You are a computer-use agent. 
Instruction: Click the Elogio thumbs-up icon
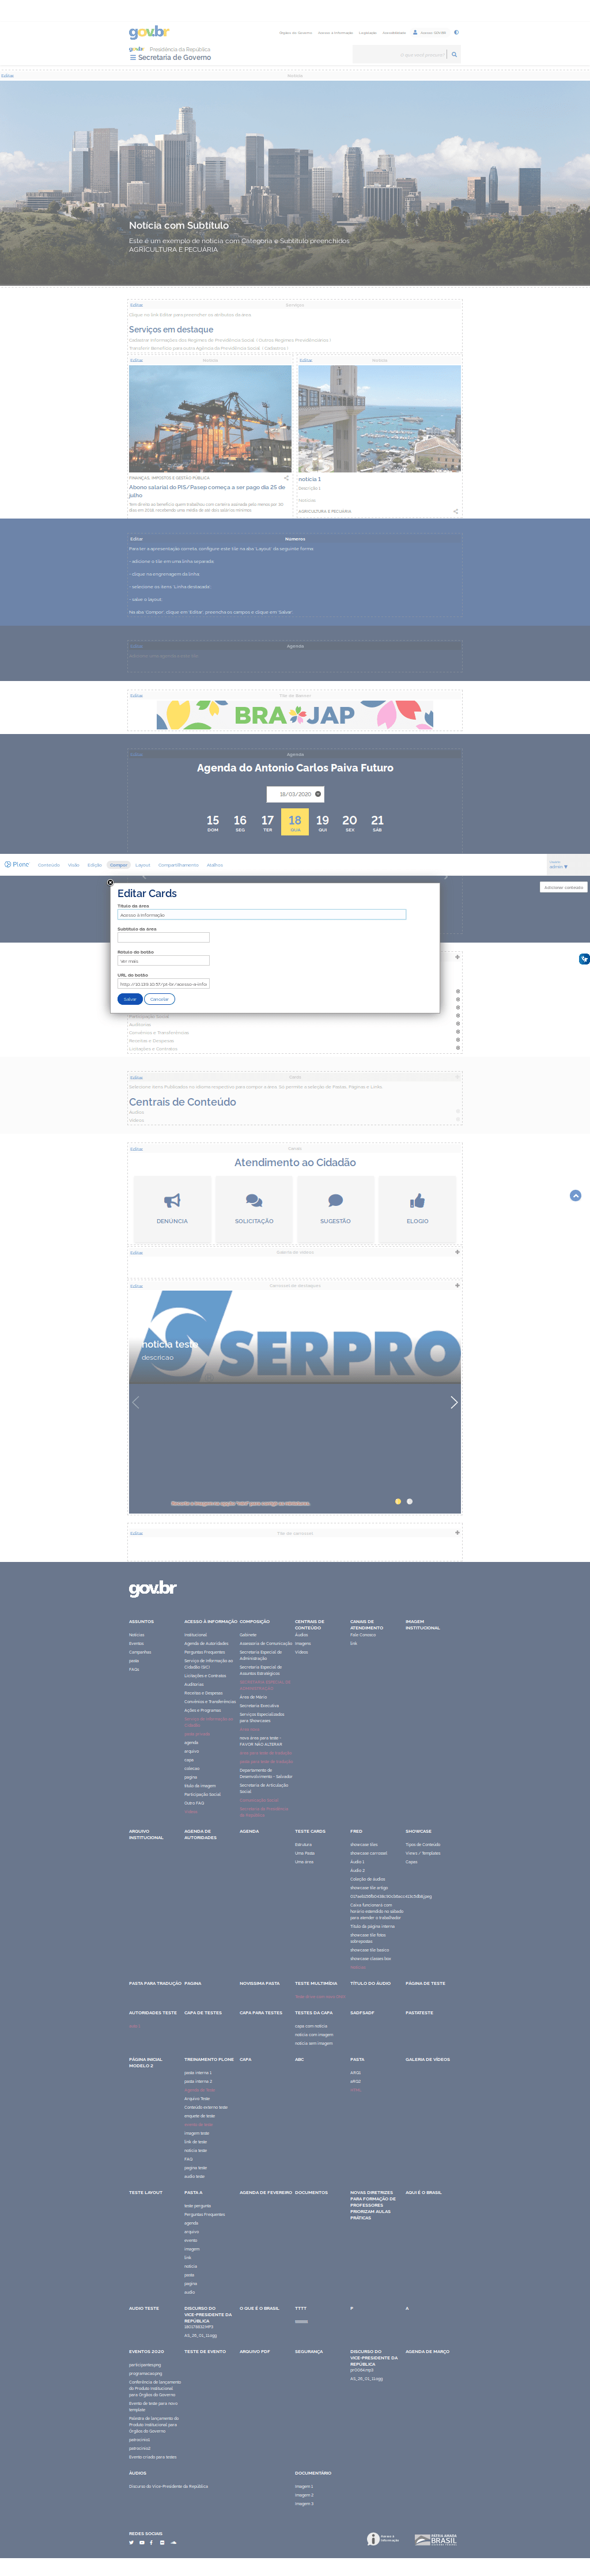click(x=417, y=1201)
